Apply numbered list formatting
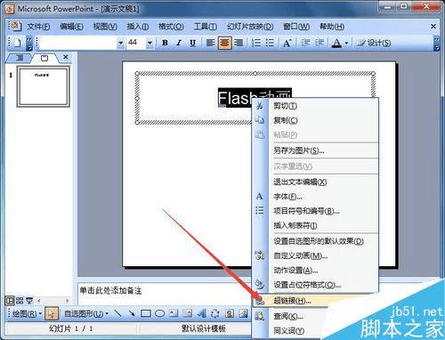The image size is (445, 340). pyautogui.click(x=256, y=43)
